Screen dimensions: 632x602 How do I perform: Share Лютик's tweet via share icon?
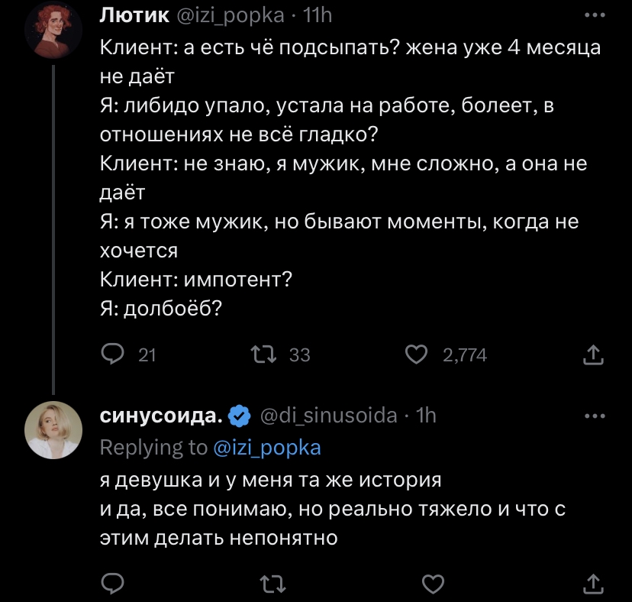click(x=593, y=354)
